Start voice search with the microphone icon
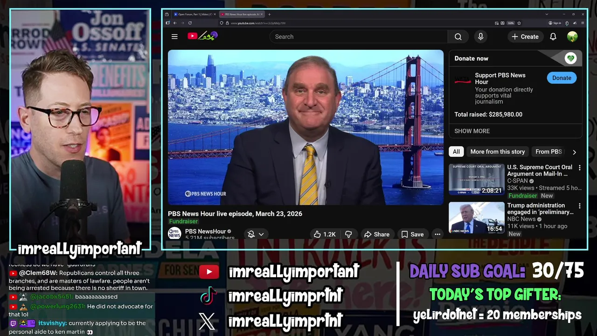The image size is (597, 336). [480, 36]
